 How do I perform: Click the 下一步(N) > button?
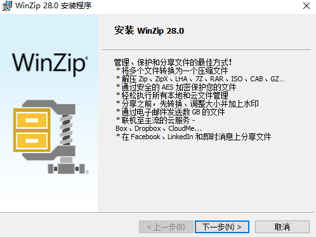pos(222,227)
